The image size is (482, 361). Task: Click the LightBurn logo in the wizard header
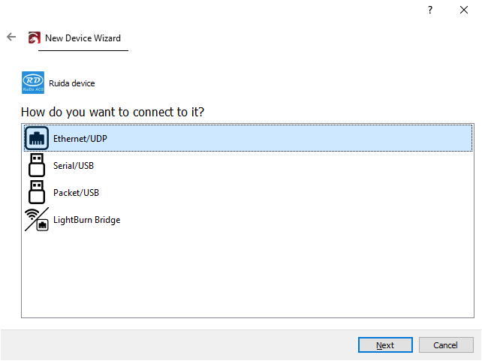[x=35, y=38]
